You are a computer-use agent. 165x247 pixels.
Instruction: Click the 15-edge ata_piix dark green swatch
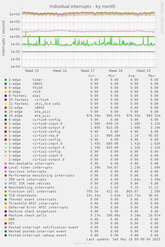pyautogui.click(x=6, y=116)
